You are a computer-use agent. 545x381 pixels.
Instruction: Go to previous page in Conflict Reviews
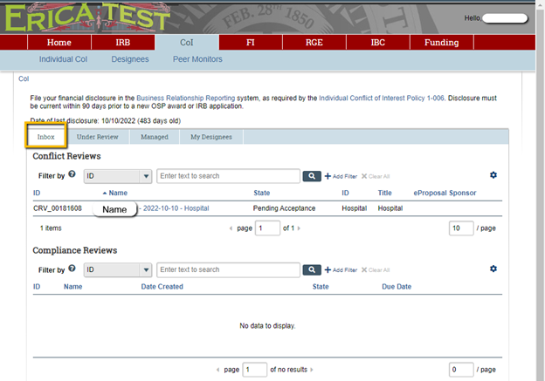(231, 228)
